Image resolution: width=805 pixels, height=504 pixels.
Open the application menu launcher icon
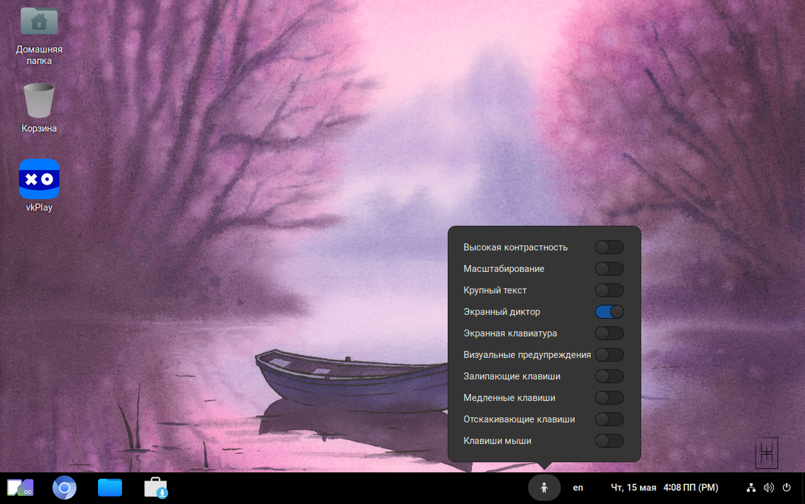point(20,488)
